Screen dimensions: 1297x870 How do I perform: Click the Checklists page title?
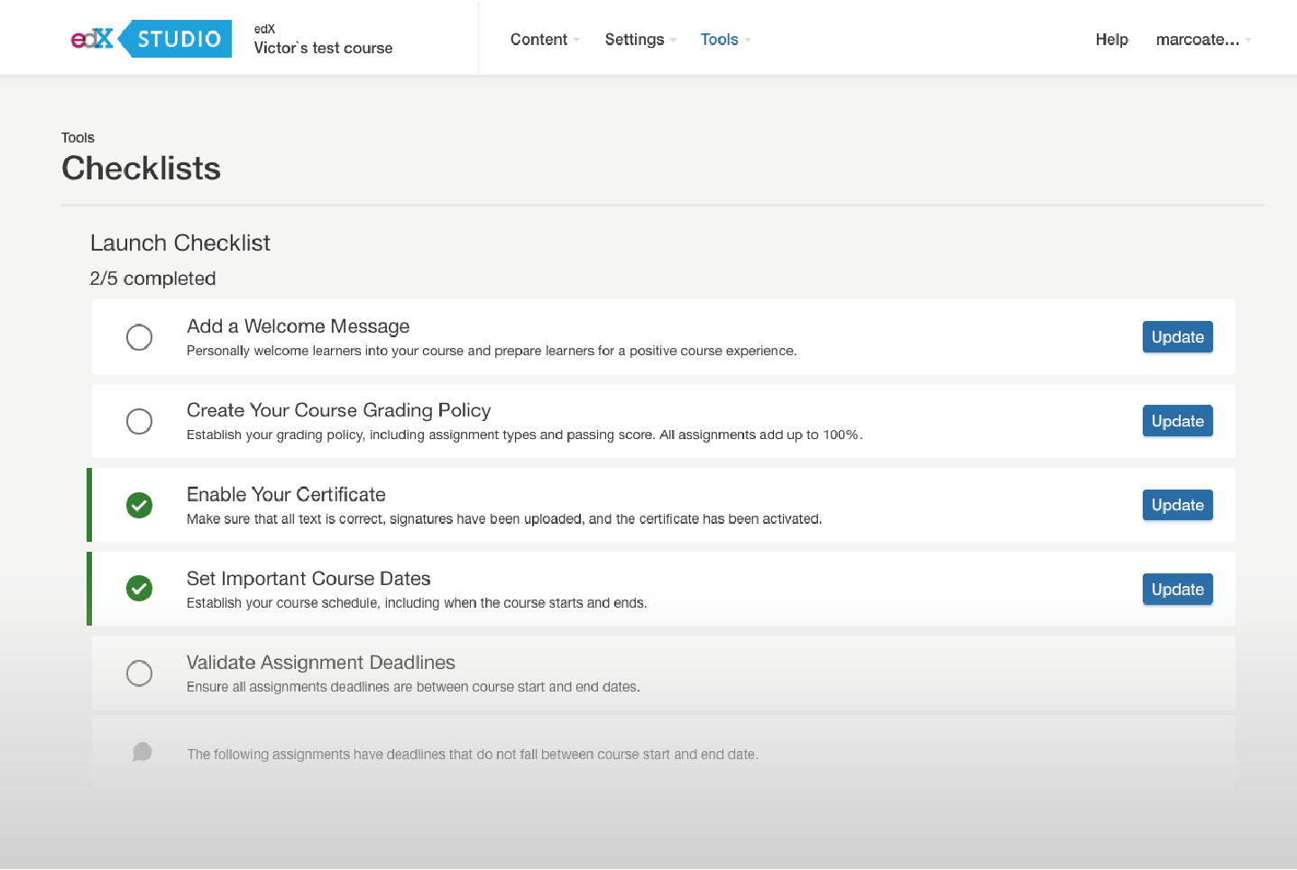(141, 169)
